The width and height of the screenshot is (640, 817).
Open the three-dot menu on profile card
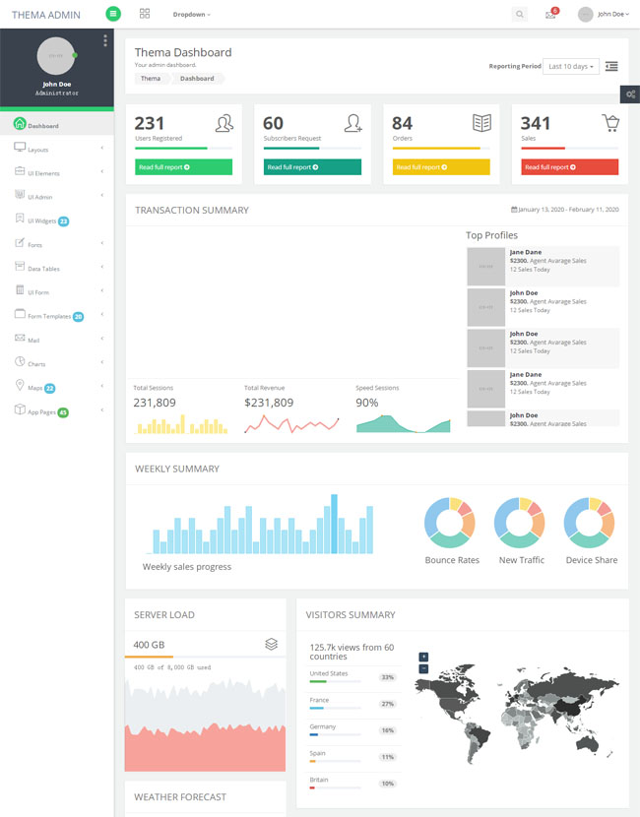(105, 40)
